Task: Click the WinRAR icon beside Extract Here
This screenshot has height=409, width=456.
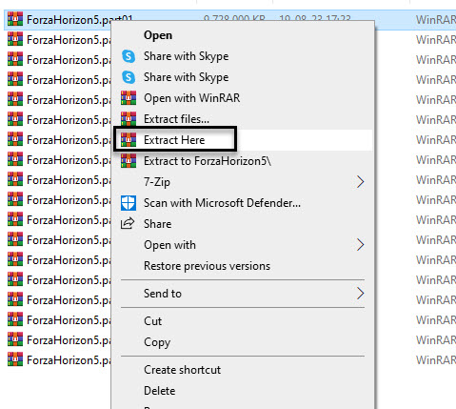Action: coord(129,140)
